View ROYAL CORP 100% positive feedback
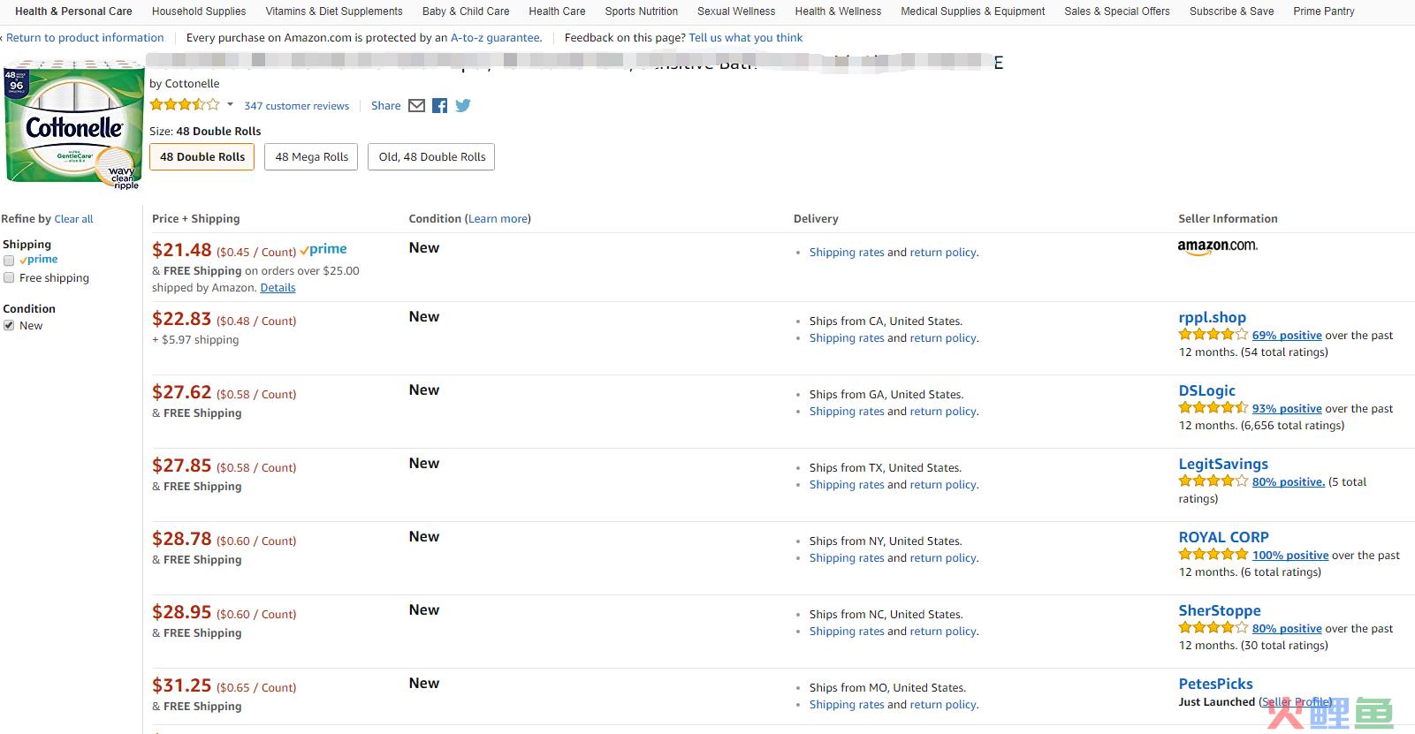 tap(1290, 556)
